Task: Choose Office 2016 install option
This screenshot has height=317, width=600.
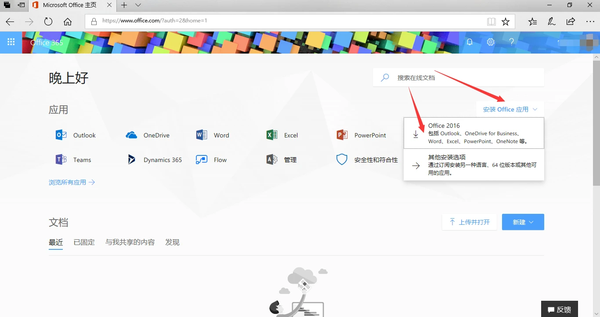Action: [x=474, y=133]
